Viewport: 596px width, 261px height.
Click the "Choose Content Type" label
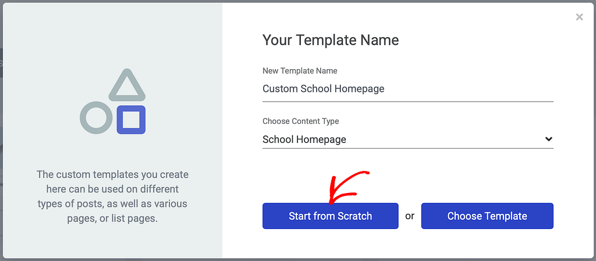[x=300, y=121]
